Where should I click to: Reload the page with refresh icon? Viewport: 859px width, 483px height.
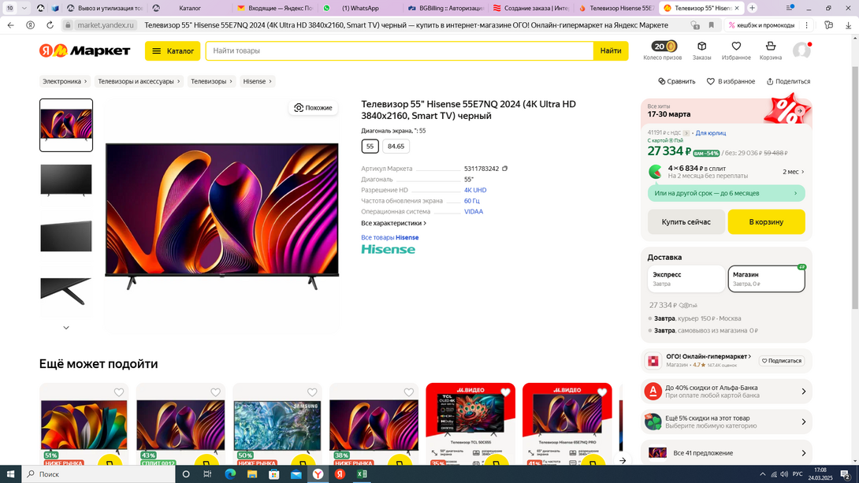(50, 25)
